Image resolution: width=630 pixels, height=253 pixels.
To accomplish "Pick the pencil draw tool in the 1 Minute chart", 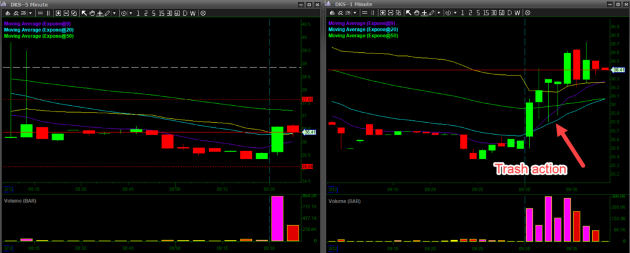I will (432, 13).
